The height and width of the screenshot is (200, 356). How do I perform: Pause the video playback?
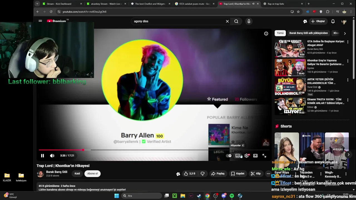point(43,156)
